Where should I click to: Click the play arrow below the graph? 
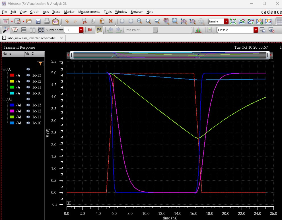(x=69, y=203)
